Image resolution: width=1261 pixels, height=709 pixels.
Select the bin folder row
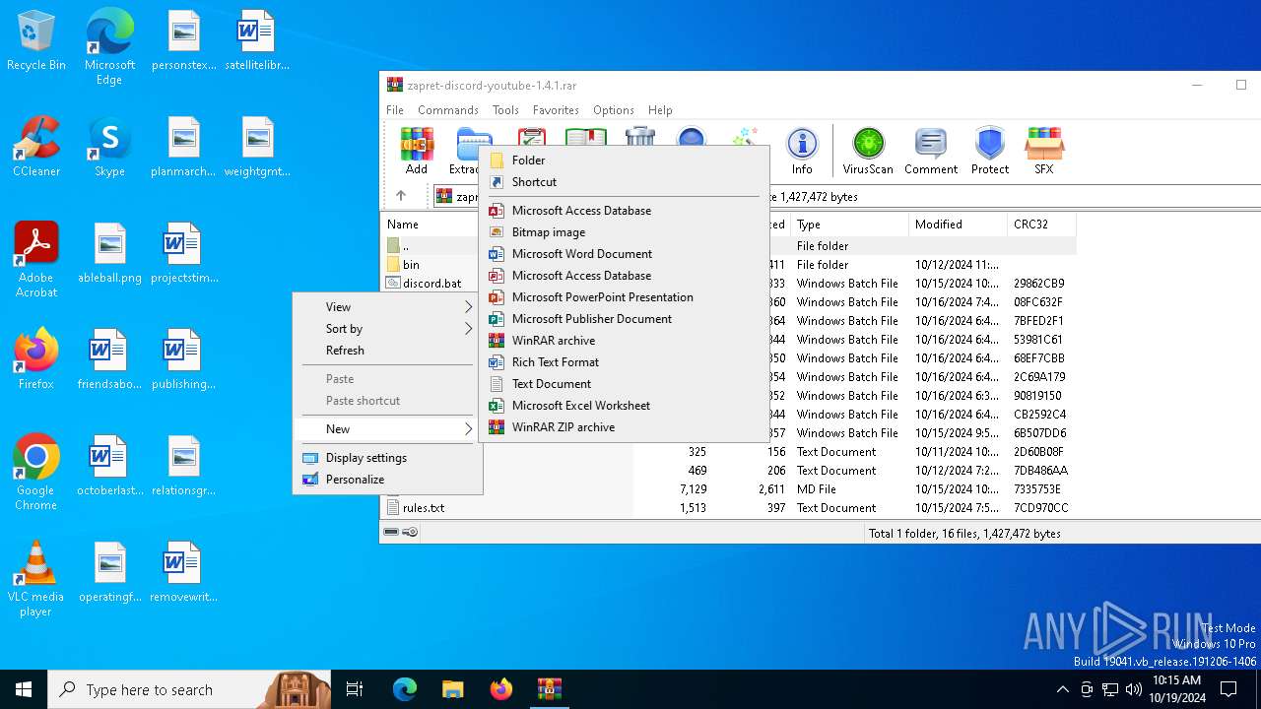tap(411, 265)
